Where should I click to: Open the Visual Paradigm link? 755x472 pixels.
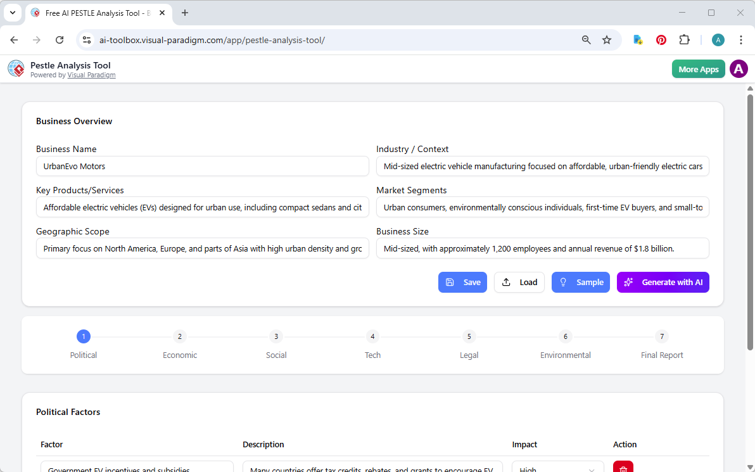point(91,74)
